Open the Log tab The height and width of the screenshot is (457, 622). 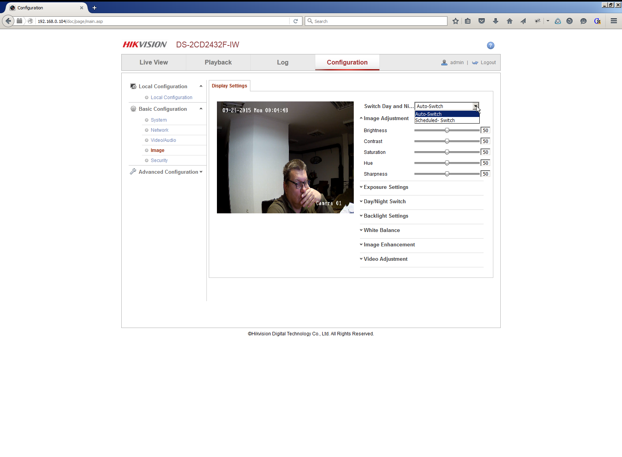click(283, 63)
